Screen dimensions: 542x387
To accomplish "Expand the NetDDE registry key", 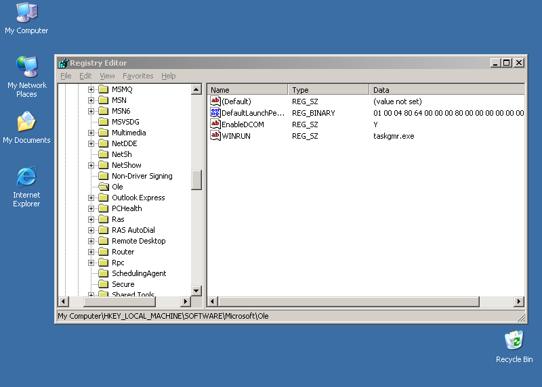I will click(x=91, y=143).
